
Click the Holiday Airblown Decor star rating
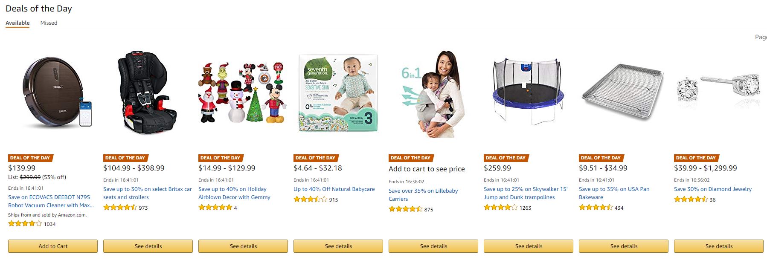pos(215,208)
